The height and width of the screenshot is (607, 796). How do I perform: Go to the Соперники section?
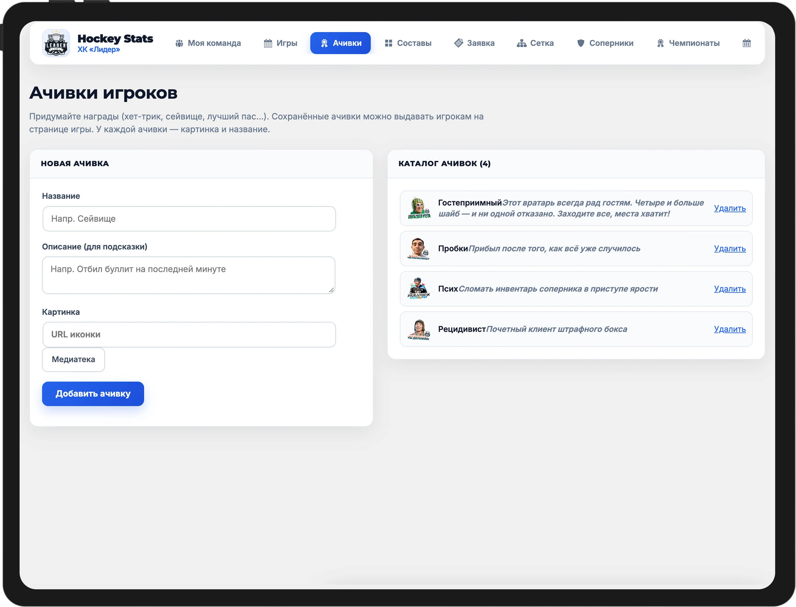pos(605,43)
